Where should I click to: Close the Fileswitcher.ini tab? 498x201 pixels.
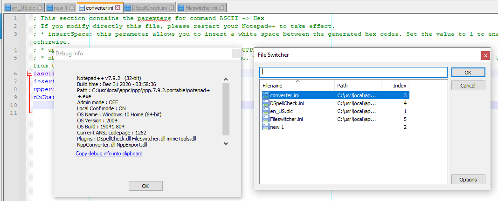[222, 7]
